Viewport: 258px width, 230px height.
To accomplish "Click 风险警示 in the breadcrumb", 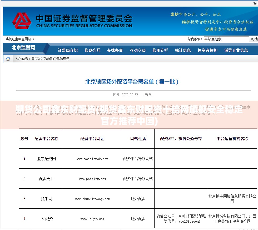I will coord(63,59).
